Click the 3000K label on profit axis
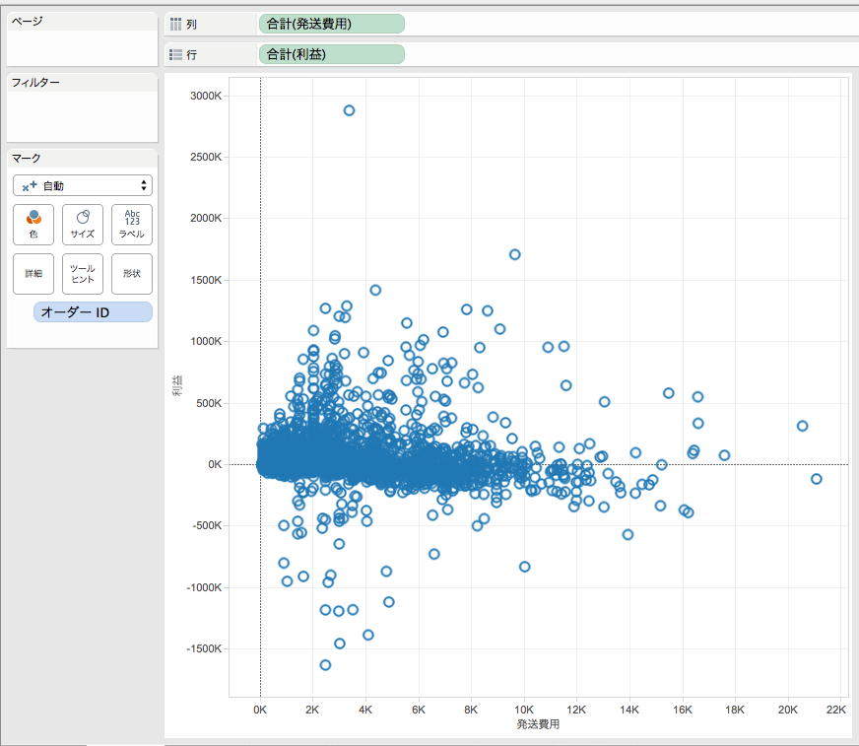The width and height of the screenshot is (859, 746). [206, 96]
